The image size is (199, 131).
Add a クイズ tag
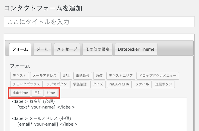pos(98,84)
